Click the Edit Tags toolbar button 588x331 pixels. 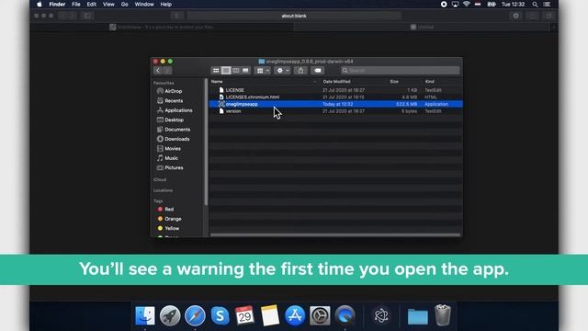318,71
